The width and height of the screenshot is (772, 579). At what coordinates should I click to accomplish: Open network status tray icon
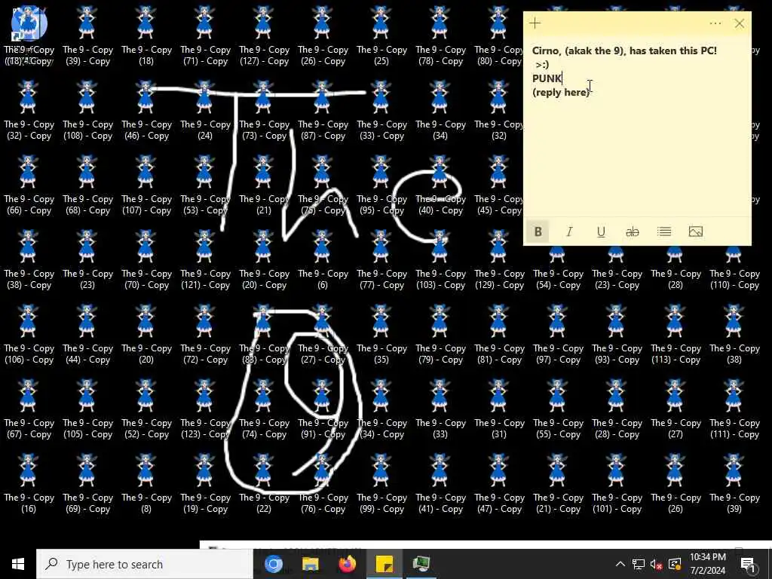[x=639, y=564]
